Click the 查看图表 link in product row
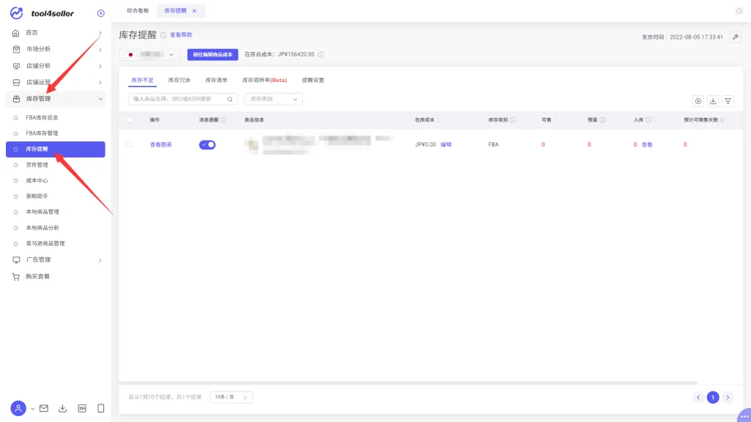Viewport: 751px width, 422px height. click(161, 144)
